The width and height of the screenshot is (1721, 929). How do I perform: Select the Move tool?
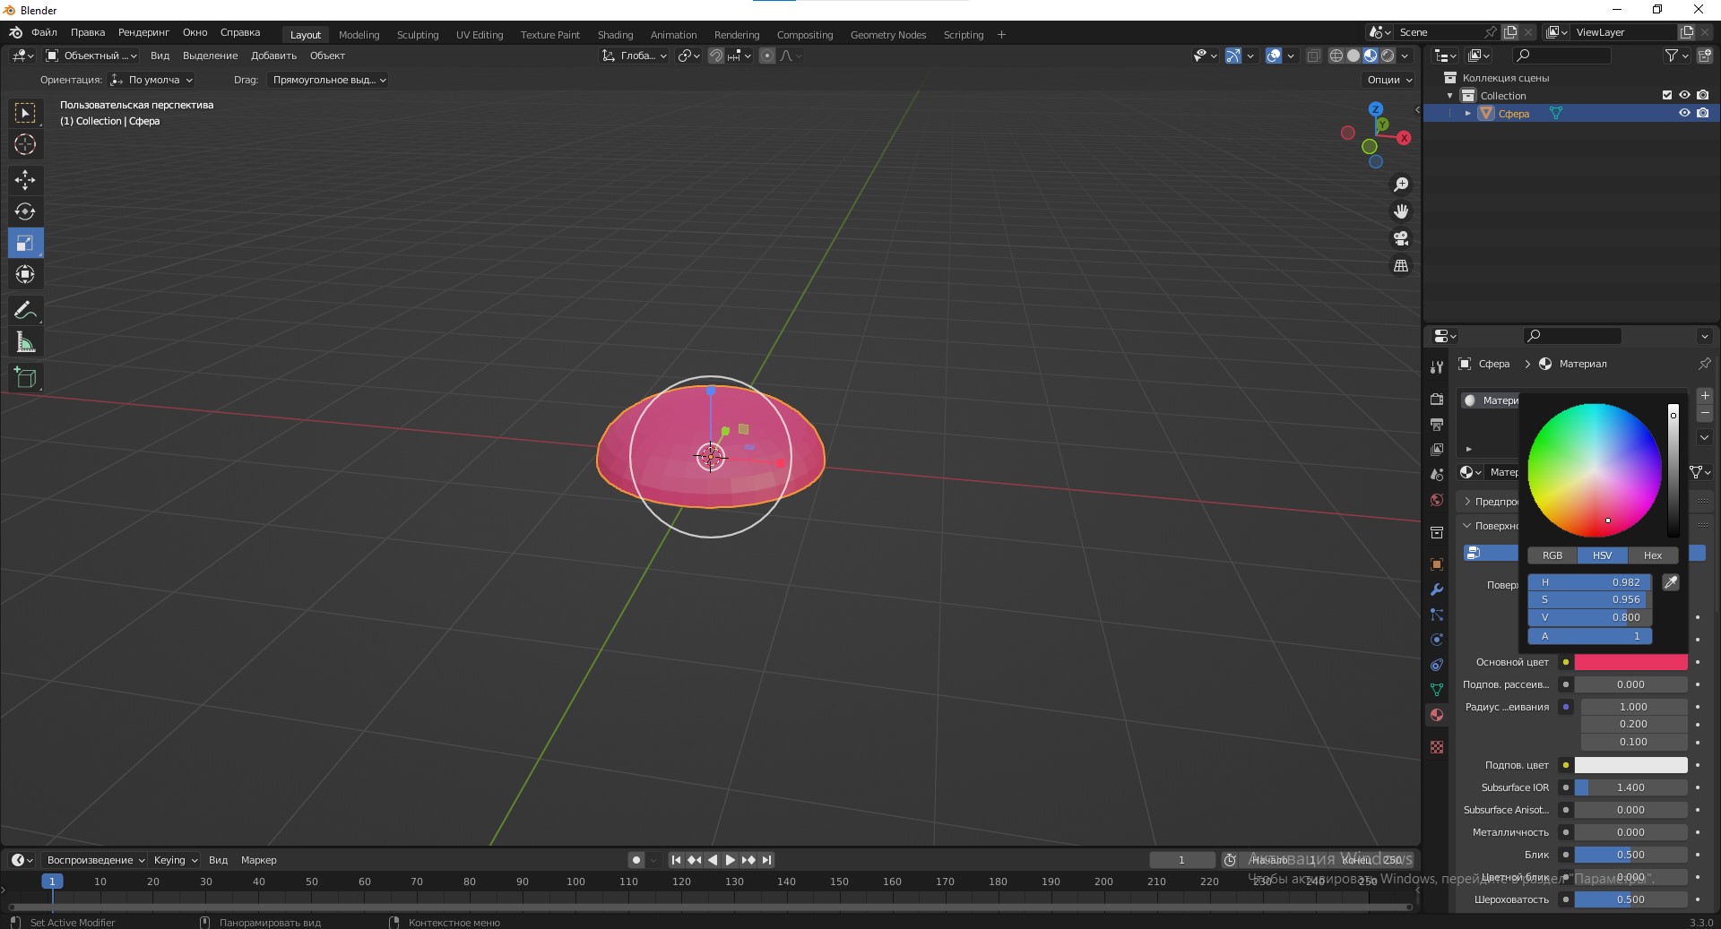pyautogui.click(x=25, y=180)
